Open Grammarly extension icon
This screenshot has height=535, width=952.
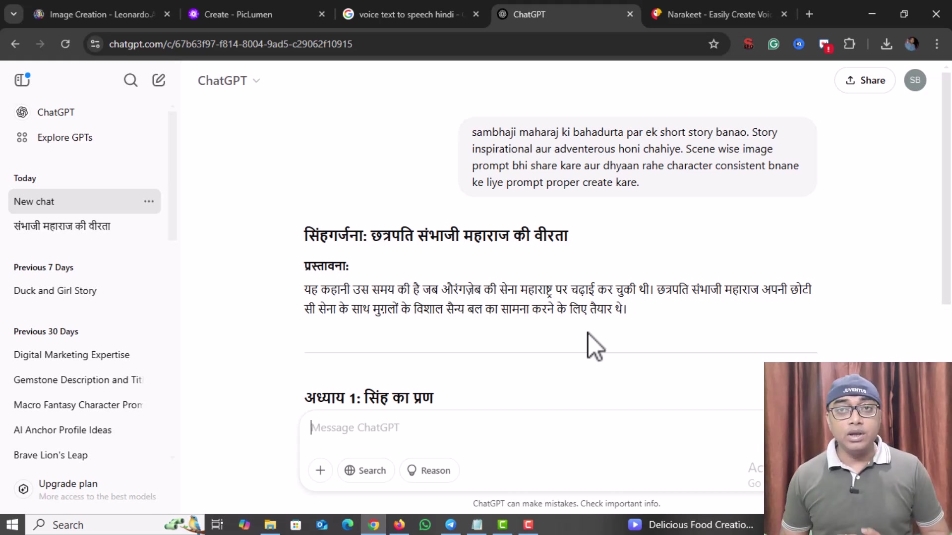click(x=773, y=44)
